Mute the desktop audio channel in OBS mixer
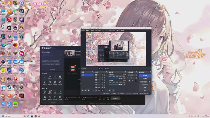Screen dimensions: 210x118 tap(122, 84)
